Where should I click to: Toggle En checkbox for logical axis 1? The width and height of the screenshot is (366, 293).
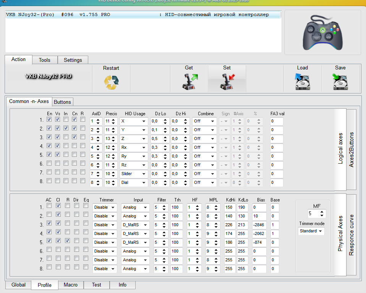click(x=49, y=119)
